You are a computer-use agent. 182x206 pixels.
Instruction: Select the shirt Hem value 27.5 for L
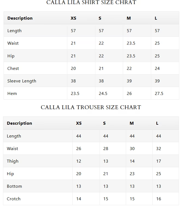click(159, 93)
